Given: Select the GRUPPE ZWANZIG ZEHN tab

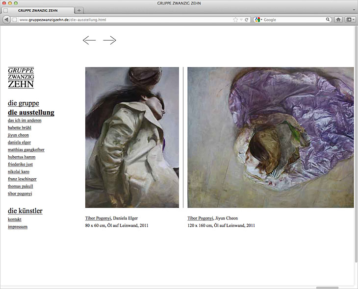Looking at the screenshot, I should (38, 10).
